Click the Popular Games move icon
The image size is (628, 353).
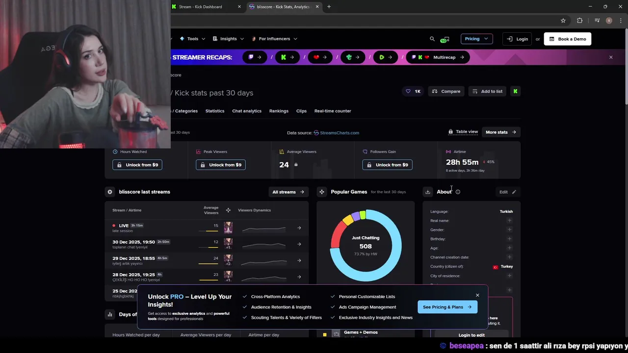321,192
